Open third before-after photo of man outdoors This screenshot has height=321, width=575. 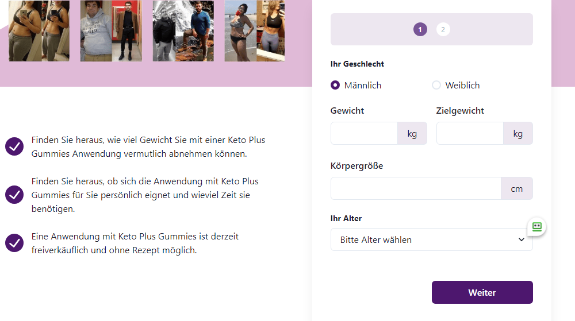pyautogui.click(x=183, y=30)
